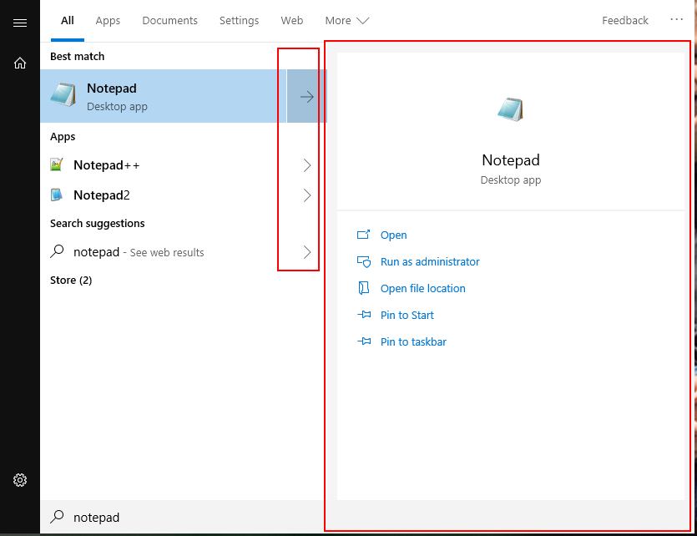The image size is (697, 536).
Task: Select the Web filter tab
Action: [x=291, y=20]
